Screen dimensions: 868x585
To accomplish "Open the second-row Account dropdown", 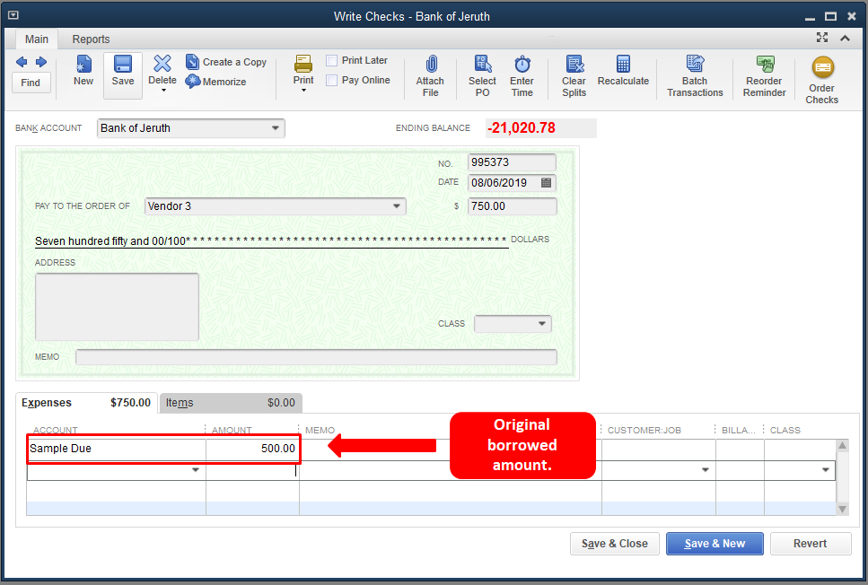I will [196, 470].
